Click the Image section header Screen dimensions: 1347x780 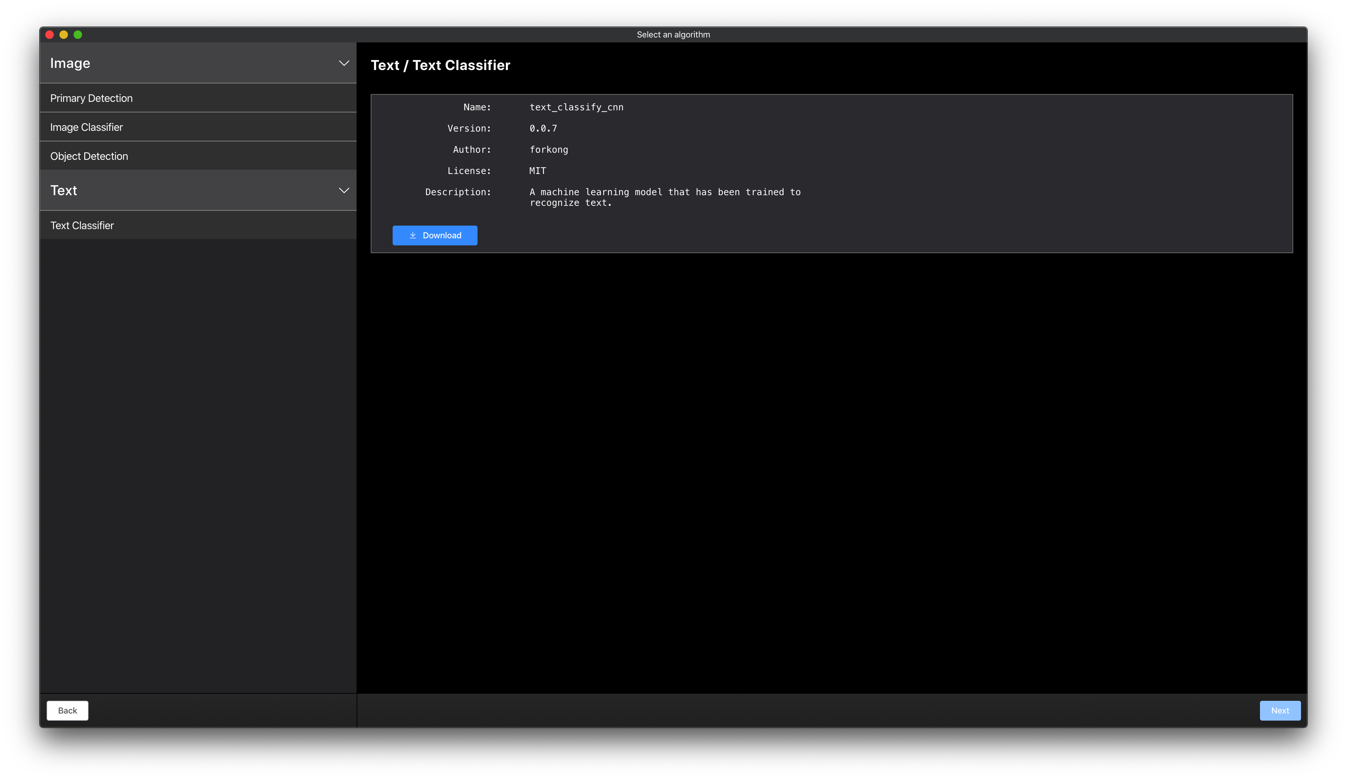[70, 63]
